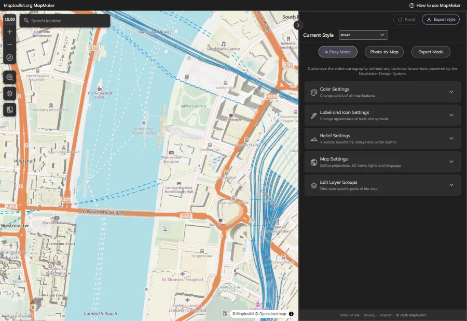Click the Evelina London Children's Hospital marker
467x321 pixels.
click(x=187, y=300)
